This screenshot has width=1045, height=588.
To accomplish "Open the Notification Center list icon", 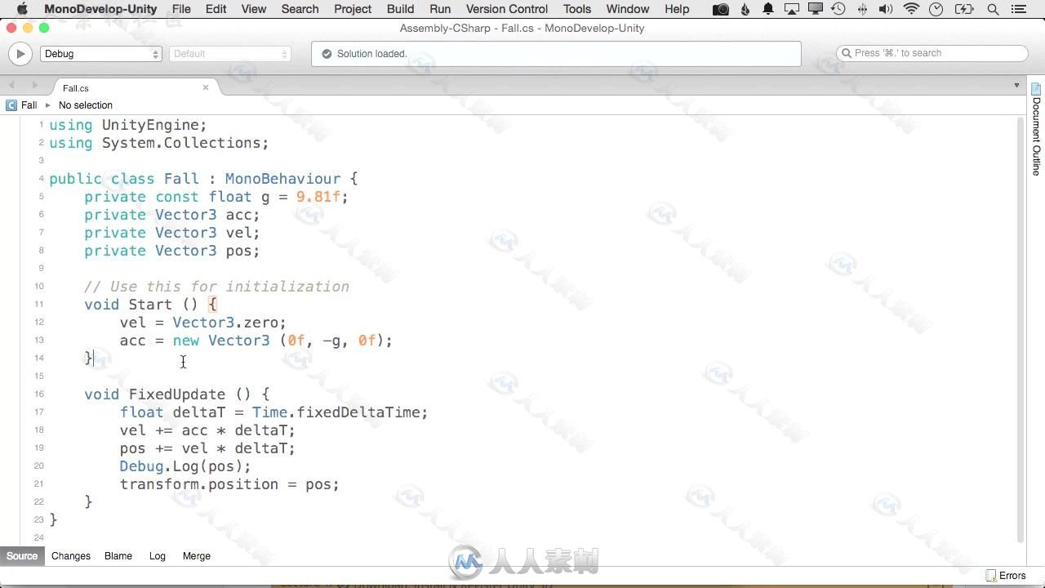I will click(x=1020, y=10).
